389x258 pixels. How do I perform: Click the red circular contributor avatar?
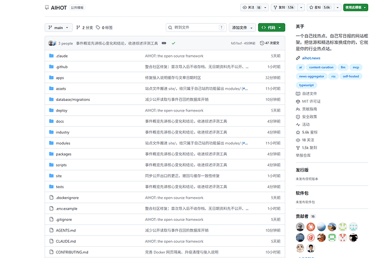(311, 227)
